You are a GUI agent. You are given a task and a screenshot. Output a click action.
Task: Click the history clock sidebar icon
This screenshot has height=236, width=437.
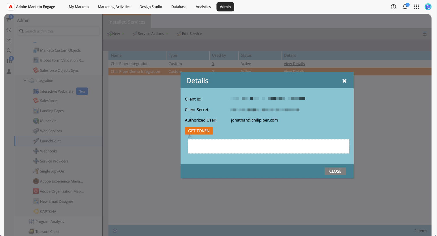point(9,30)
